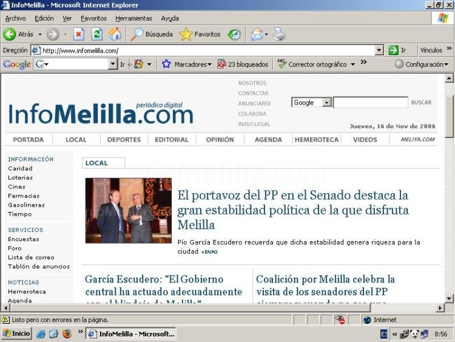This screenshot has width=455, height=342.
Task: Open the Favoritos menu
Action: pos(93,18)
